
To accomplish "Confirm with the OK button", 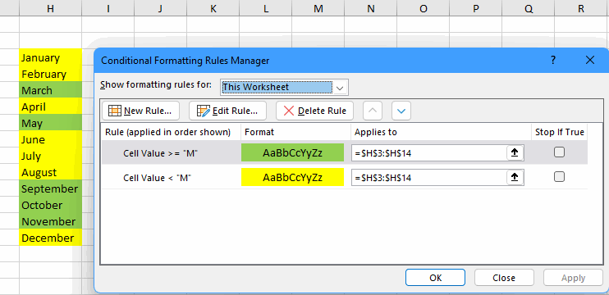I will point(435,278).
